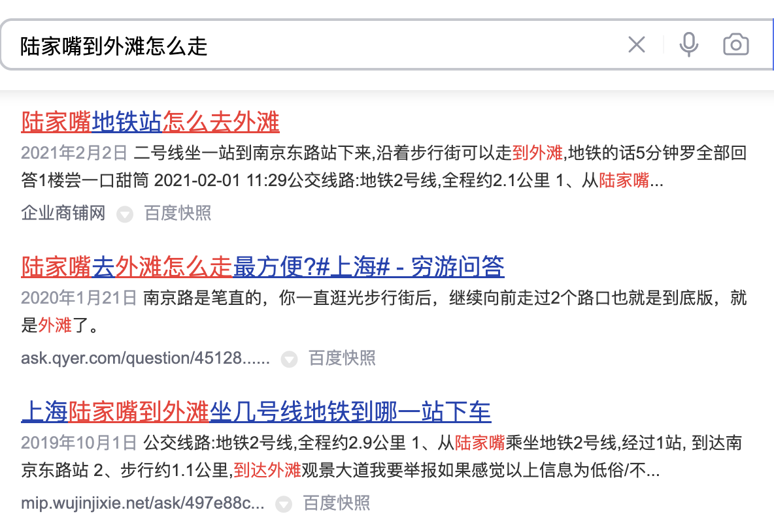774x525 pixels.
Task: Click the date 2020年1月21日 in second result
Action: (78, 298)
